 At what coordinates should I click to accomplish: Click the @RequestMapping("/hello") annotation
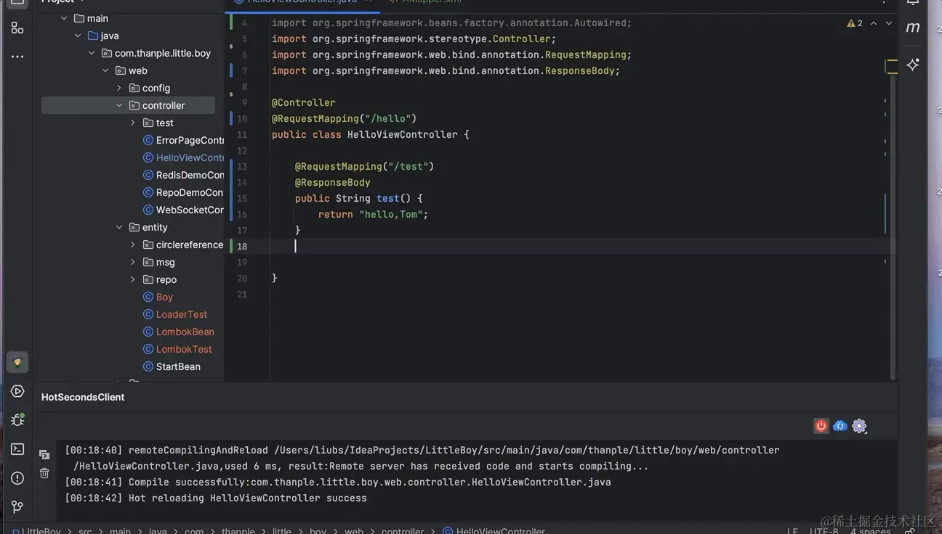(344, 118)
